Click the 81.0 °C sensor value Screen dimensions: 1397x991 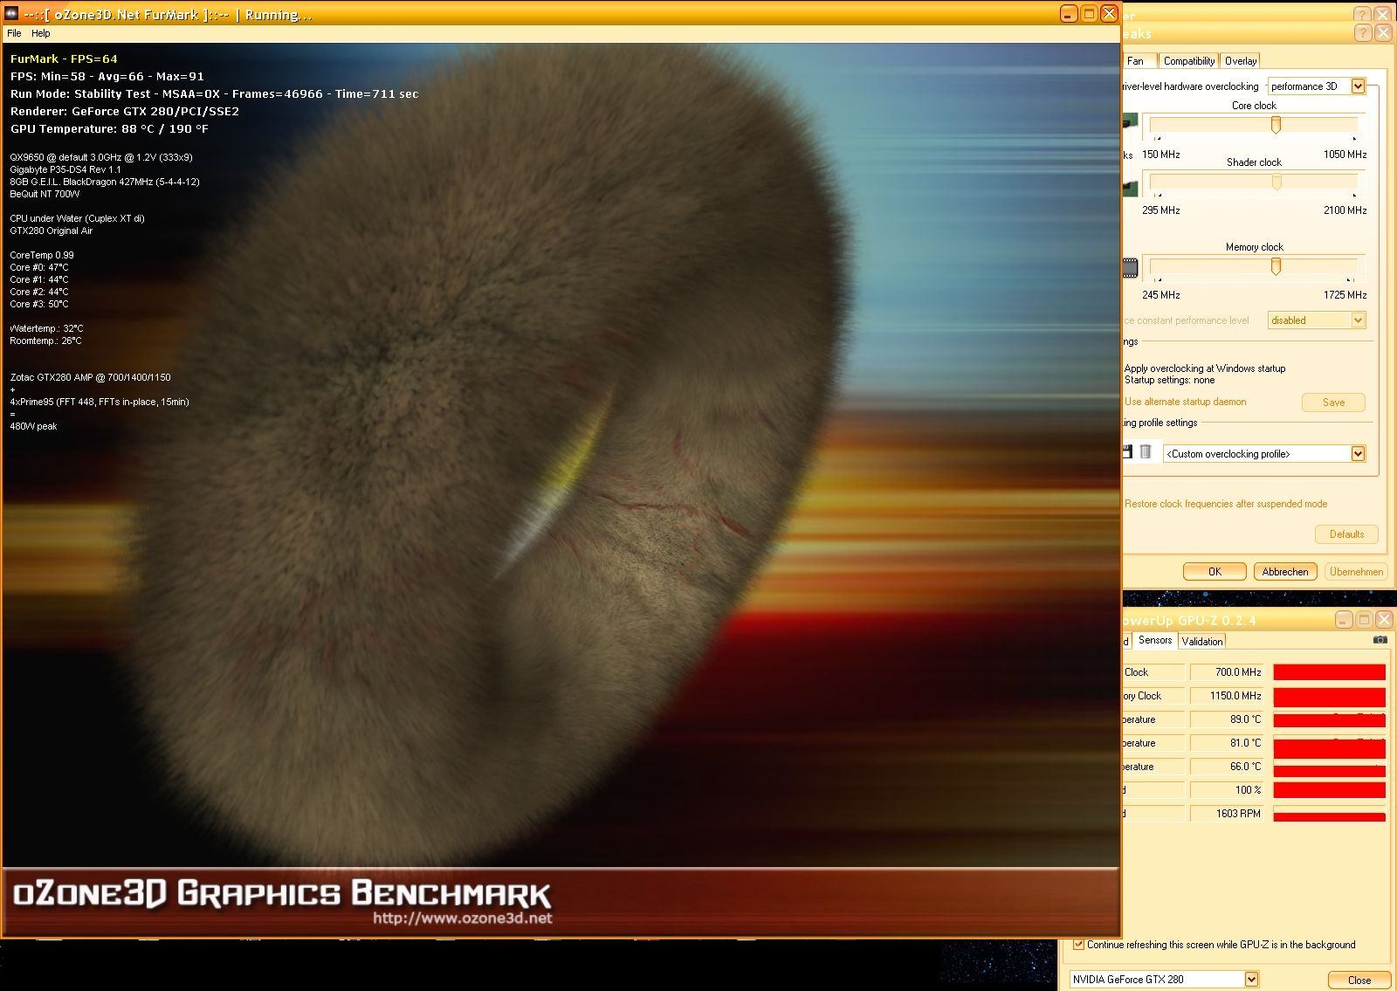pyautogui.click(x=1227, y=743)
